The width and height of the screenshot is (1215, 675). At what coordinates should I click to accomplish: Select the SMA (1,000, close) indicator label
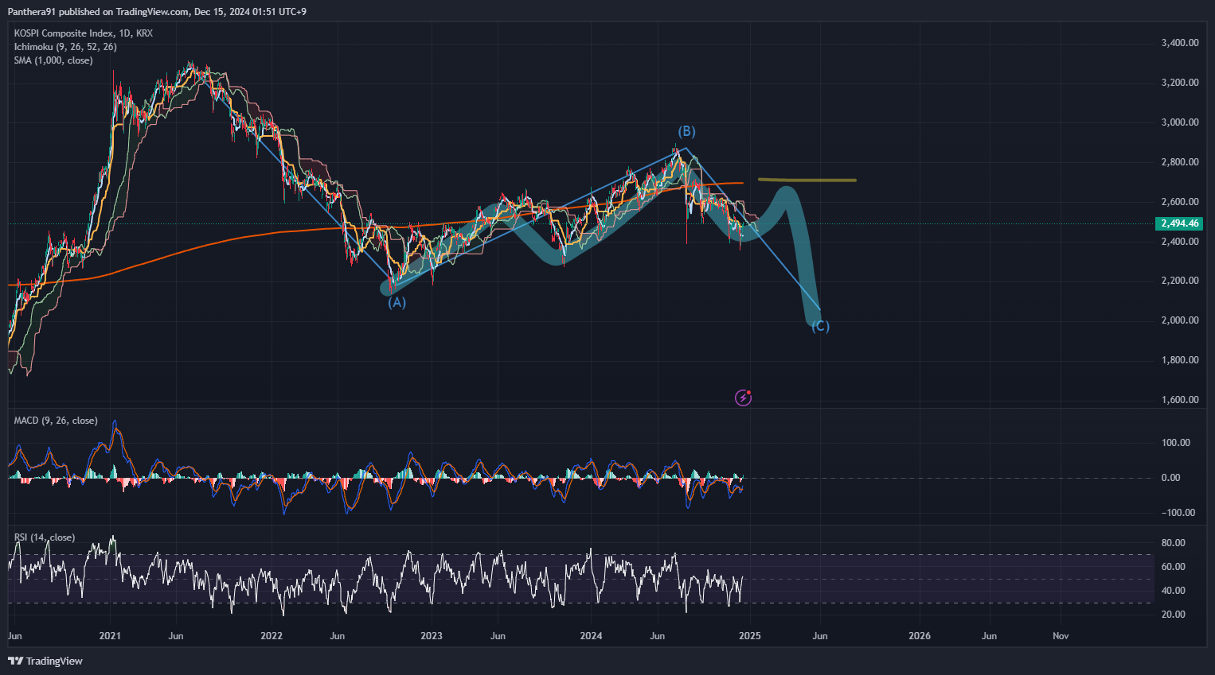53,60
